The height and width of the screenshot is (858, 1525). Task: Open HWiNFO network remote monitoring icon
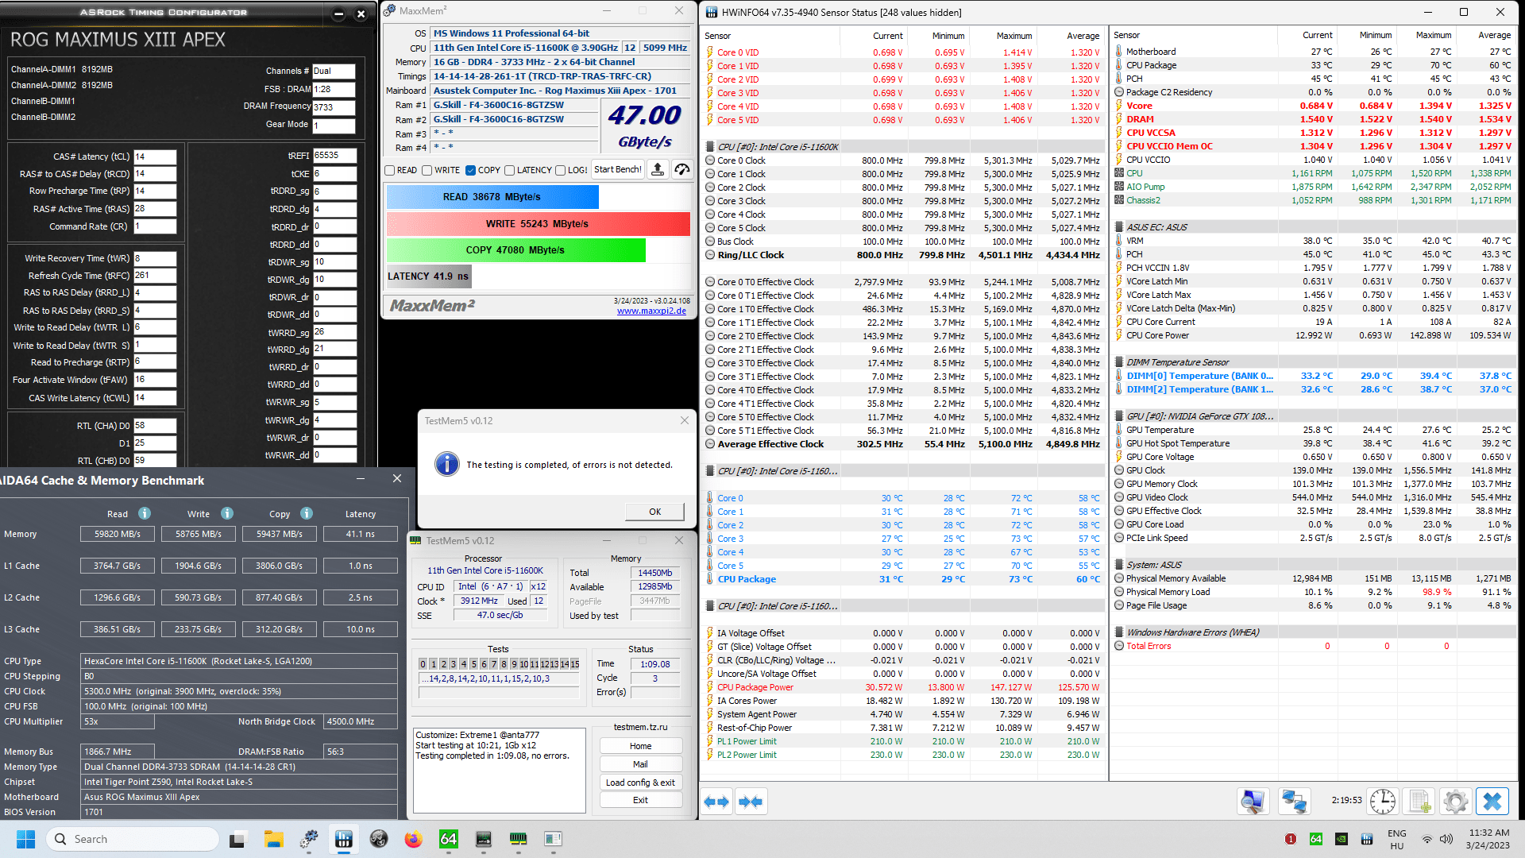(x=1294, y=801)
